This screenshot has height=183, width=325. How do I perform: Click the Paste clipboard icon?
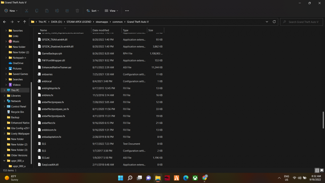click(47, 11)
